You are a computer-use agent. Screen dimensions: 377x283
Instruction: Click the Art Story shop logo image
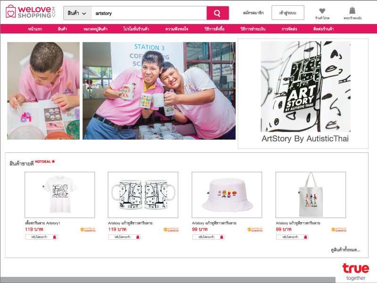coord(305,86)
